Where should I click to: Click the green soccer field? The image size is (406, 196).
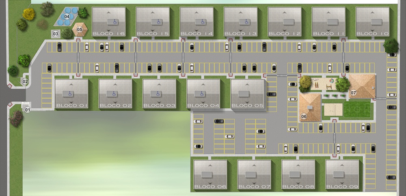coord(358,110)
